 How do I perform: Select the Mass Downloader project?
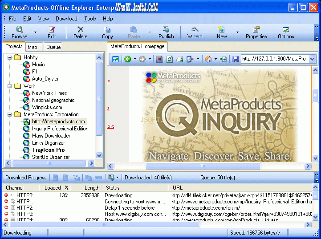coord(51,136)
